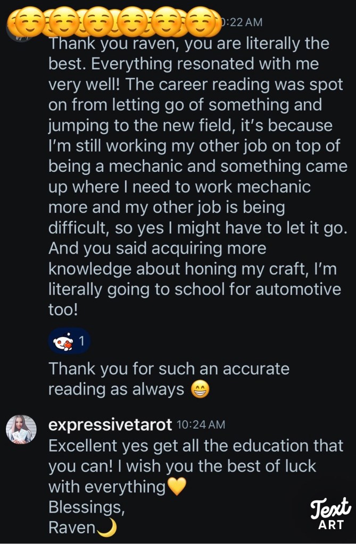Click the Text ART watermark logo
The height and width of the screenshot is (544, 356).
click(330, 513)
